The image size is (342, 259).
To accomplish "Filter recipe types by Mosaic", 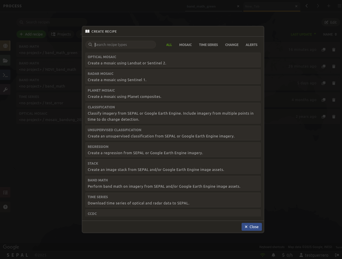I will pyautogui.click(x=185, y=45).
